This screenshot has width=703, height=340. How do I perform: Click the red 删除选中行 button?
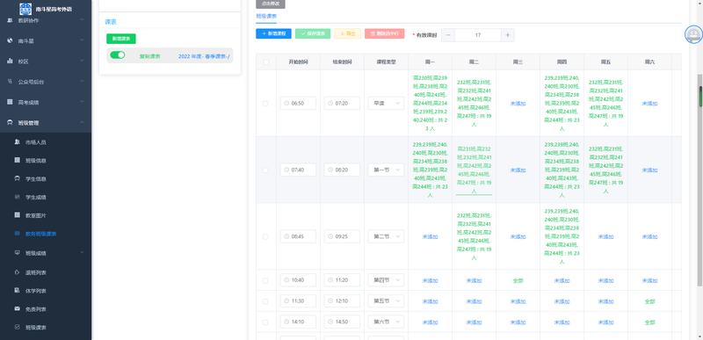click(385, 33)
